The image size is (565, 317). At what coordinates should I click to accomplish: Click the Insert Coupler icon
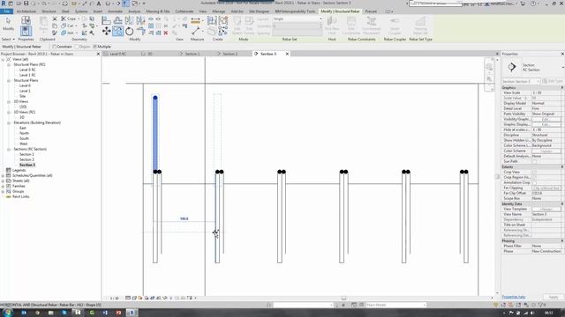tap(395, 26)
